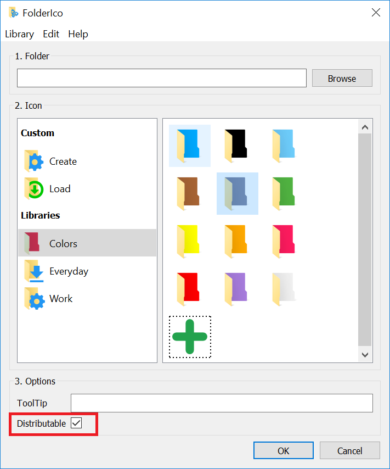Toggle the Distributable checkbox

click(x=76, y=423)
